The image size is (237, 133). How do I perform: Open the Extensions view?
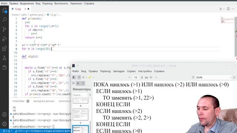(x=4, y=48)
